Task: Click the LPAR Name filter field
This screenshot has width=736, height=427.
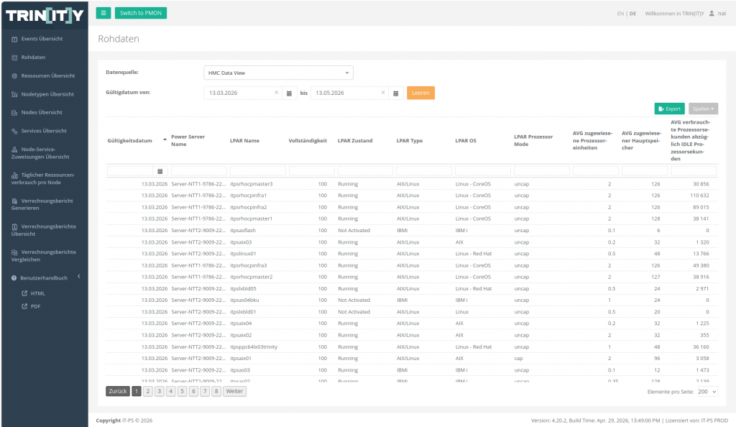Action: coord(258,171)
